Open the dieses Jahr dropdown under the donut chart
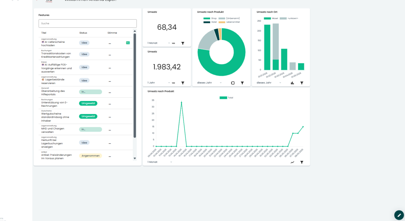405x221 pixels. tap(210, 83)
